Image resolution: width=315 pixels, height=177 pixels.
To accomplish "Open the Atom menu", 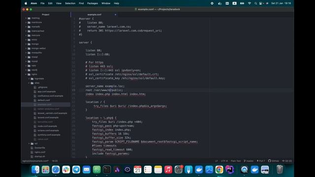I will point(34,3).
